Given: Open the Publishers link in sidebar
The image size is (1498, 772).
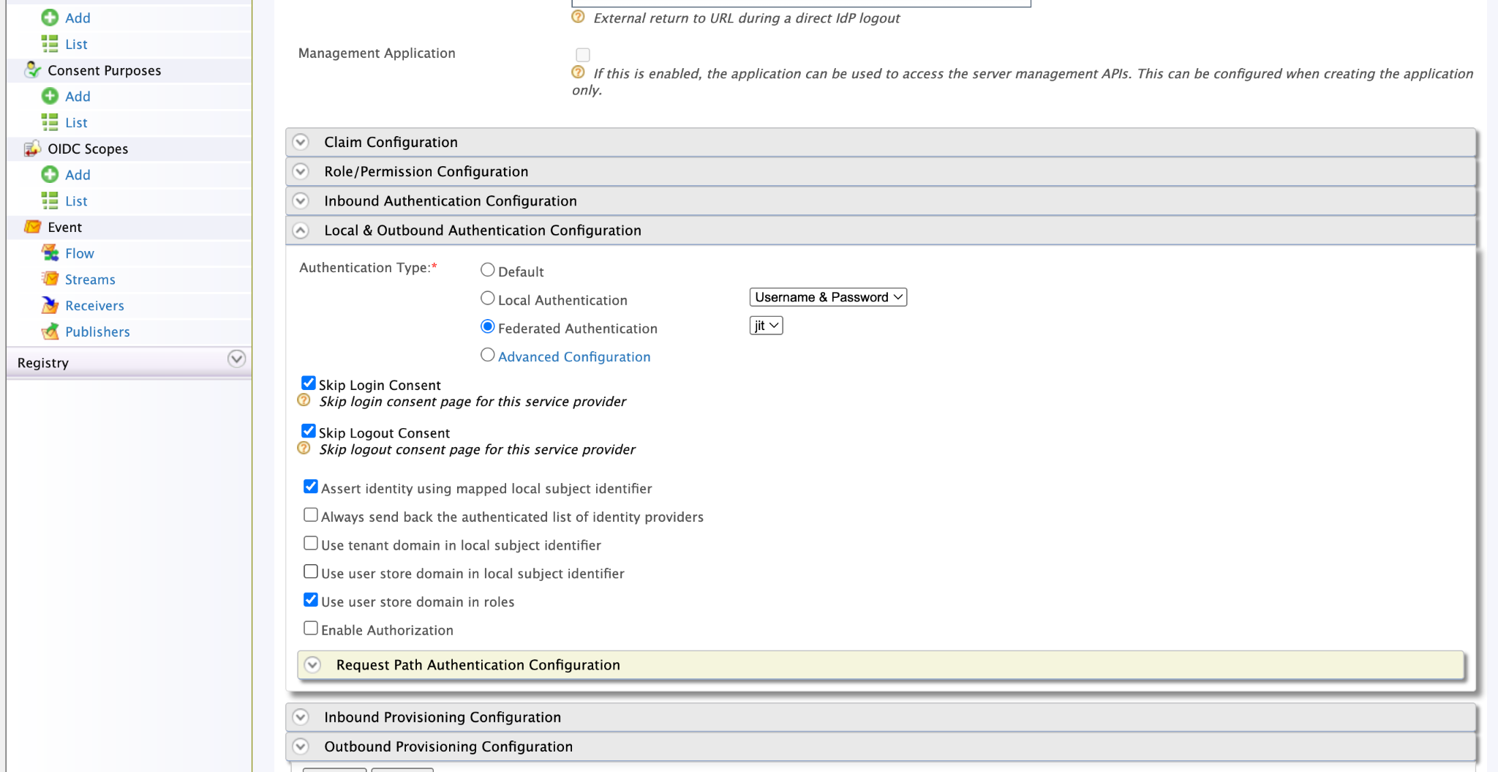Looking at the screenshot, I should (x=97, y=332).
